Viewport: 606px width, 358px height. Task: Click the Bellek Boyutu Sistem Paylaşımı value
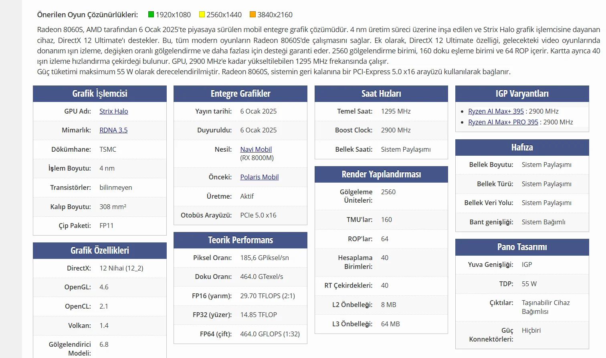click(547, 165)
